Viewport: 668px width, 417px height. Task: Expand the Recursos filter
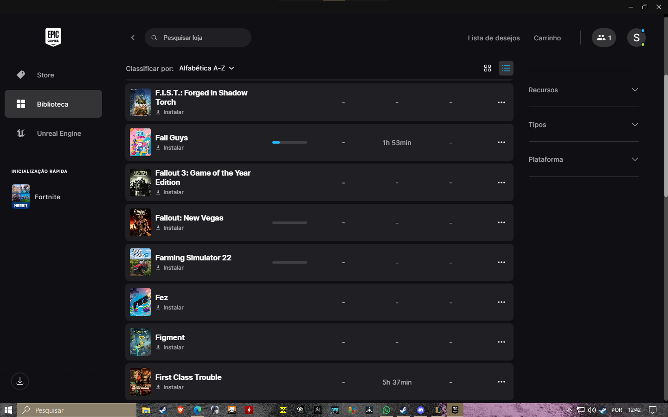[x=584, y=90]
